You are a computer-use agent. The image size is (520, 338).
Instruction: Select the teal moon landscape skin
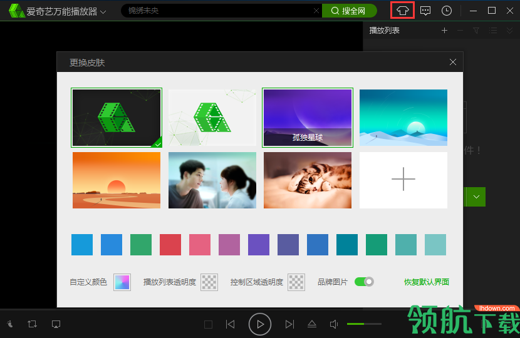click(x=403, y=118)
